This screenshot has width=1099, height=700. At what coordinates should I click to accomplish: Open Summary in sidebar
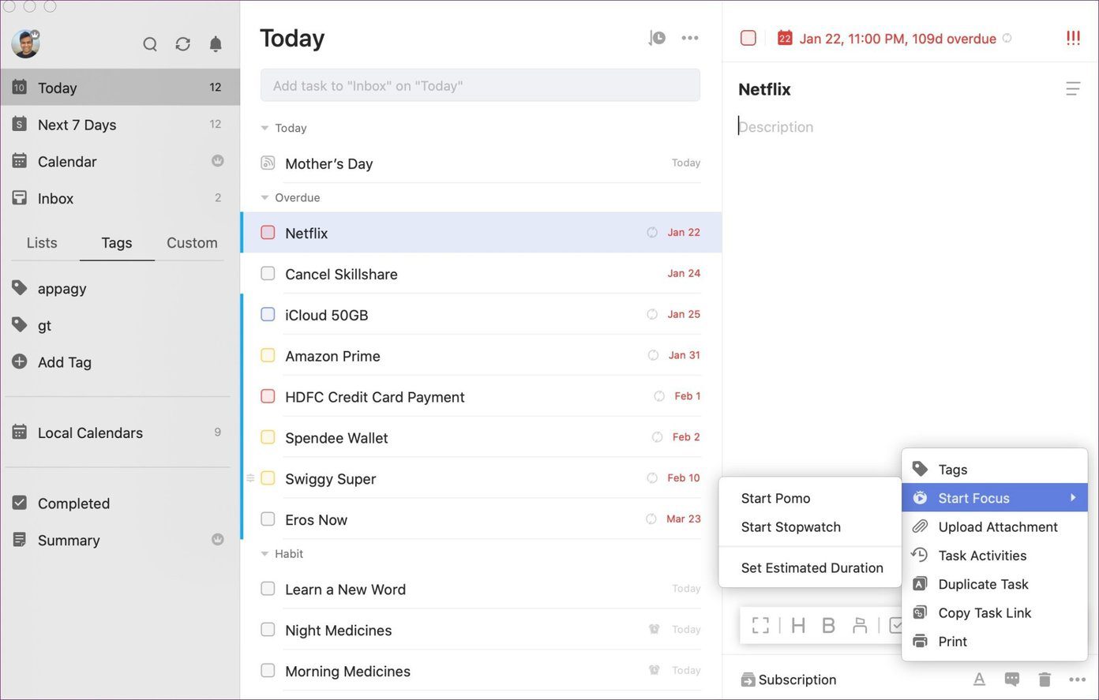[120, 541]
